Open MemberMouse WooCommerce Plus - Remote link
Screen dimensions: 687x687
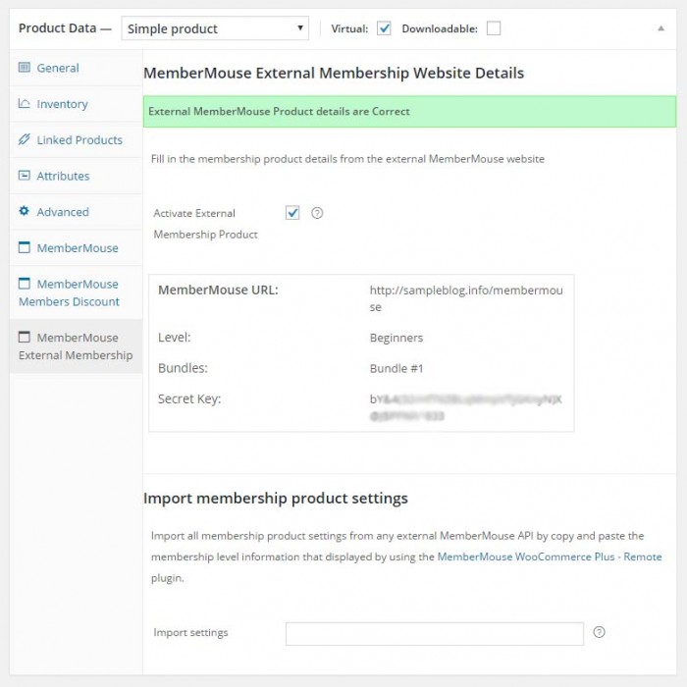coord(549,556)
